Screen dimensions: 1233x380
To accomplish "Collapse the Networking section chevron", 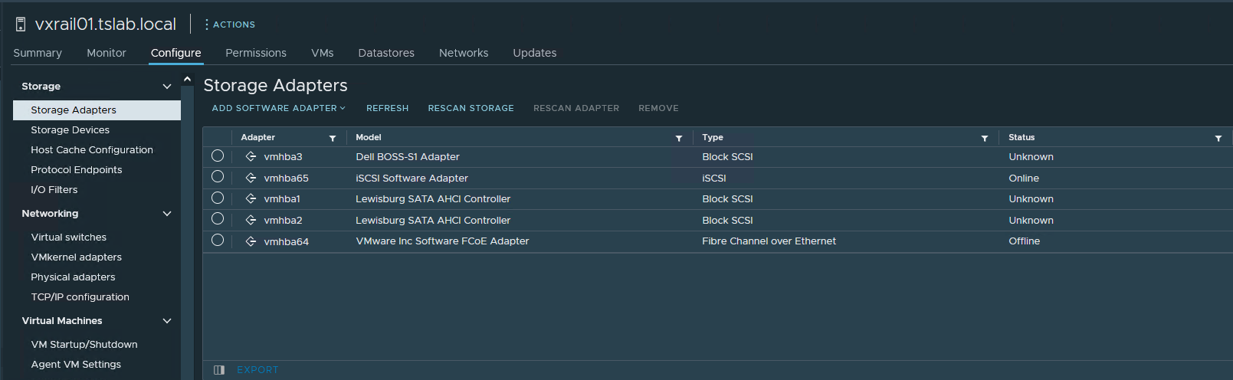I will [x=167, y=214].
